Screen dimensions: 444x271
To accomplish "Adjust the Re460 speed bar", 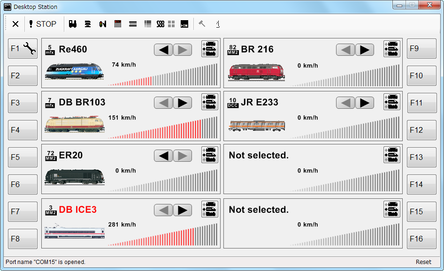I will pos(162,75).
